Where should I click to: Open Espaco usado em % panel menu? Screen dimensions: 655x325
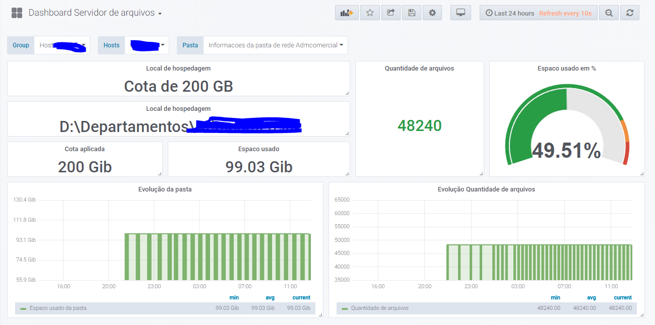click(567, 69)
